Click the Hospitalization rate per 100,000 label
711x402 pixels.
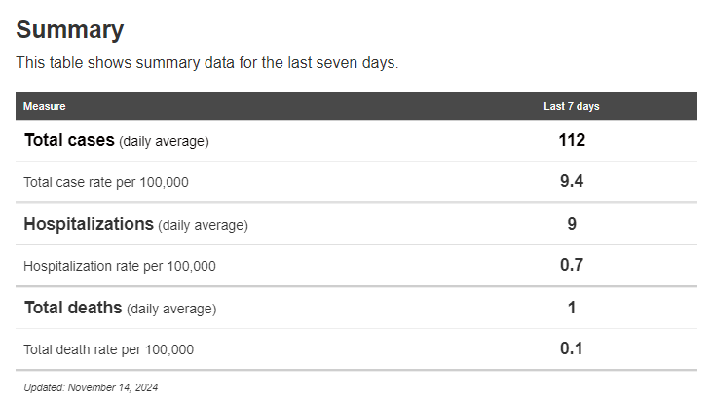[x=120, y=266]
